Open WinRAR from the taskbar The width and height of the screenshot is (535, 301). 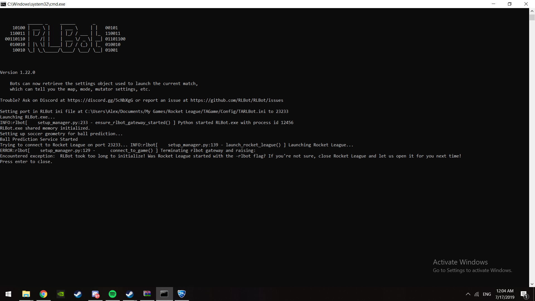tap(147, 294)
